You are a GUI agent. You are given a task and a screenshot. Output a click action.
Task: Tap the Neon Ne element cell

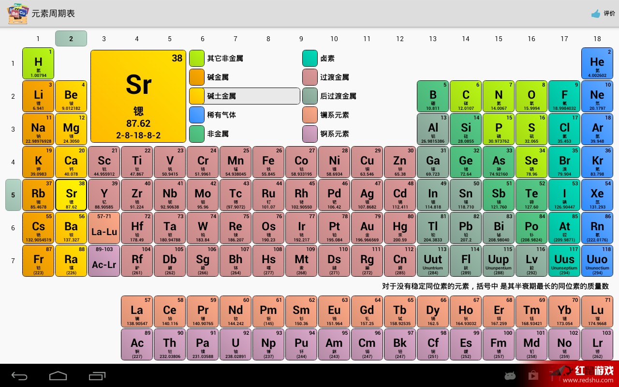click(x=597, y=96)
